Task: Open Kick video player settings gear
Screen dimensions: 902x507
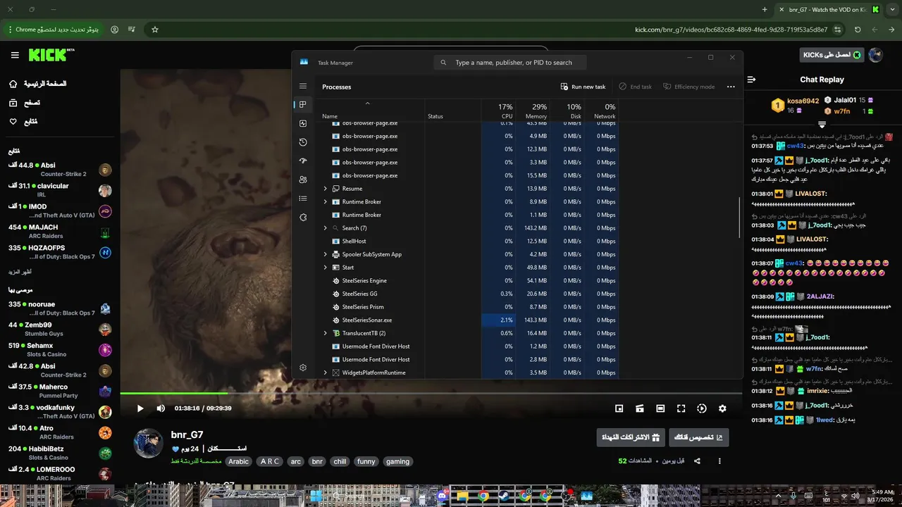Action: 722,408
